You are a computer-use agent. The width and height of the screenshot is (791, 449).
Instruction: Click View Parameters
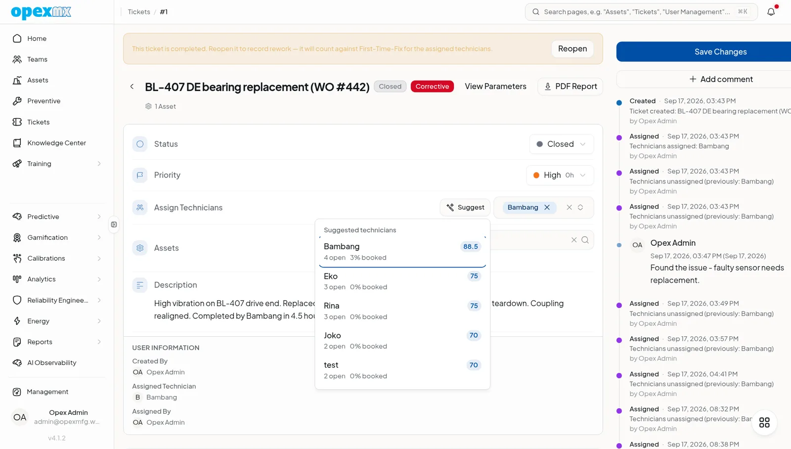pos(495,87)
